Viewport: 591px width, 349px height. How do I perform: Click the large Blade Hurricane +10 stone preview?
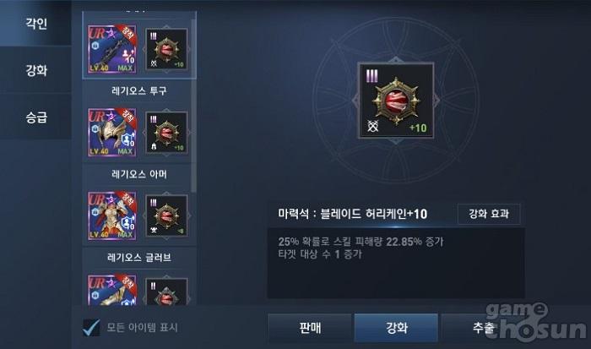point(396,101)
